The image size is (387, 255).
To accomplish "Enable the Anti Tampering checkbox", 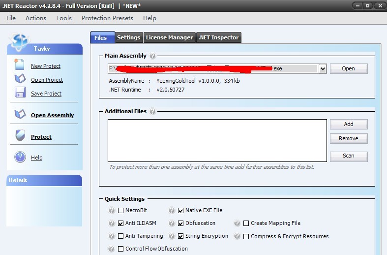I will click(x=120, y=236).
